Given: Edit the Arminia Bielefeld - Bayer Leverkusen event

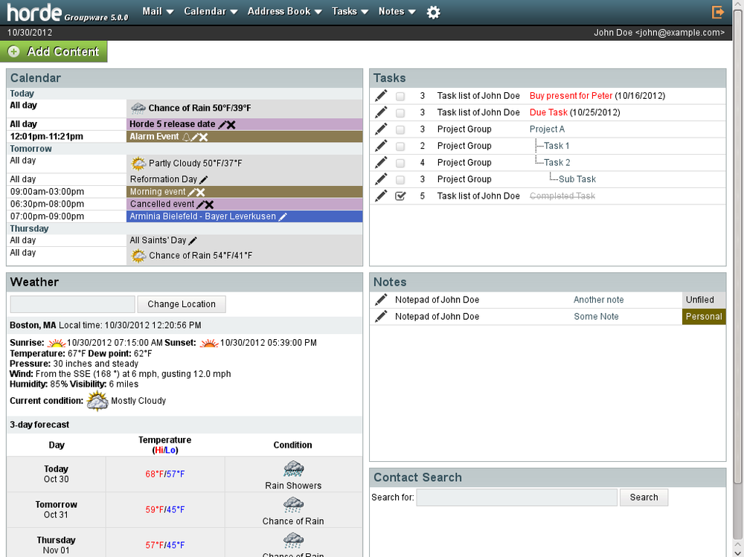Looking at the screenshot, I should (283, 216).
